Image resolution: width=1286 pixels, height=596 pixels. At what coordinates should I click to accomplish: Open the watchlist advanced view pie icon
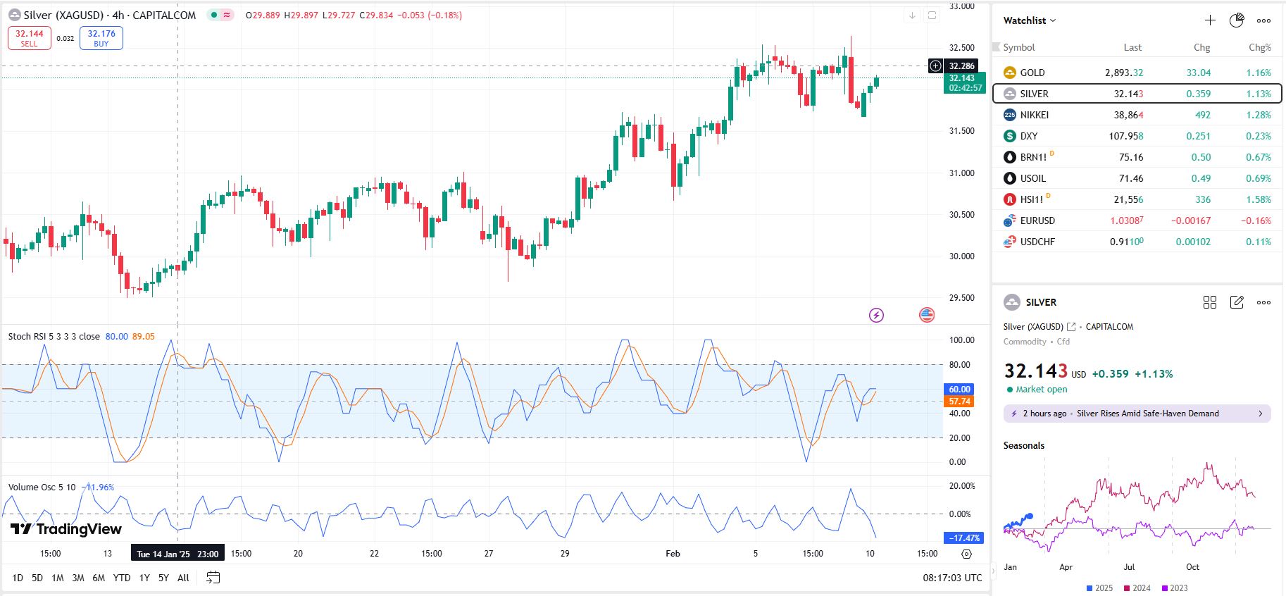pos(1237,20)
